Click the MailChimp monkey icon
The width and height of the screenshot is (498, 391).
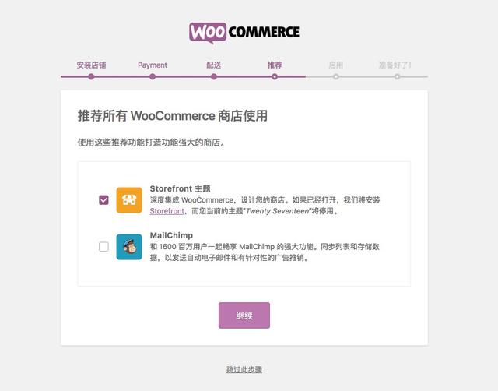tap(129, 247)
